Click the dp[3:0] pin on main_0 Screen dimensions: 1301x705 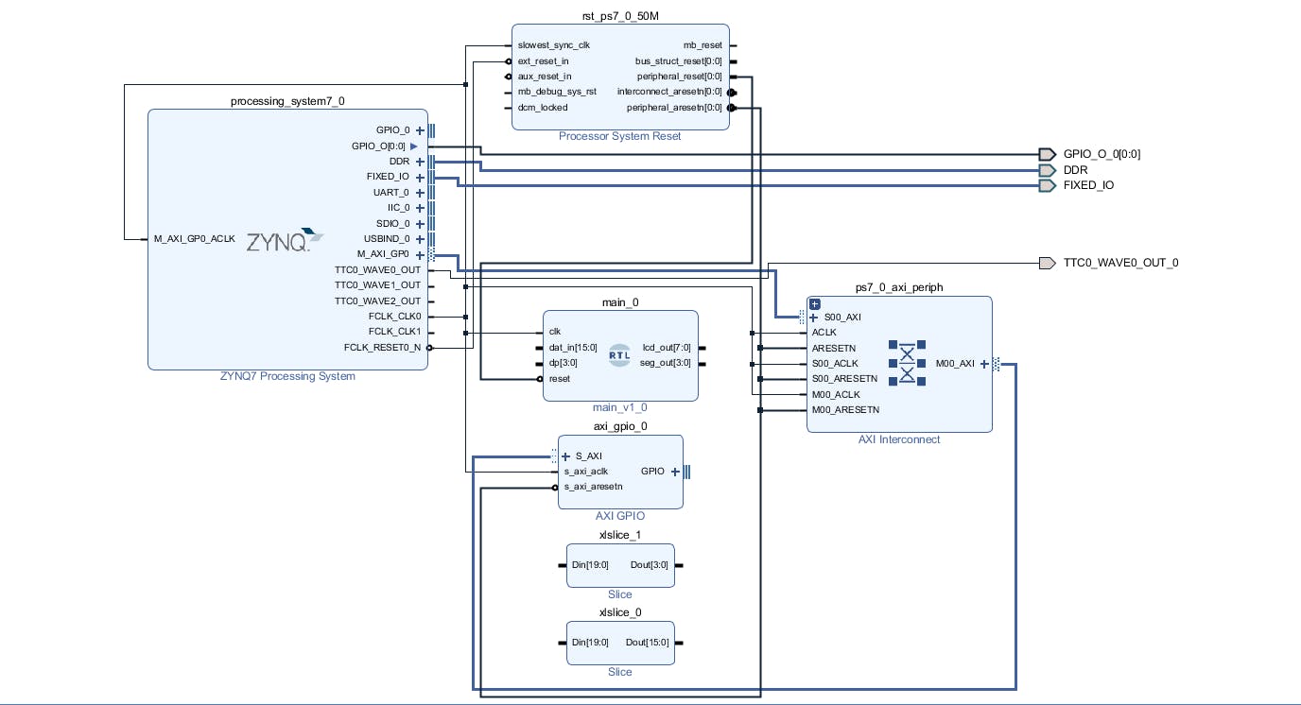562,363
